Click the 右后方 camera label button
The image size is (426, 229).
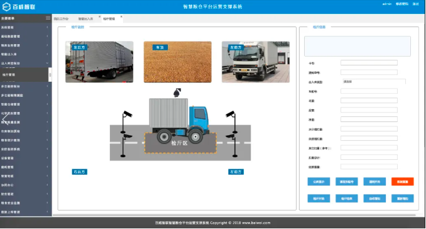click(80, 172)
